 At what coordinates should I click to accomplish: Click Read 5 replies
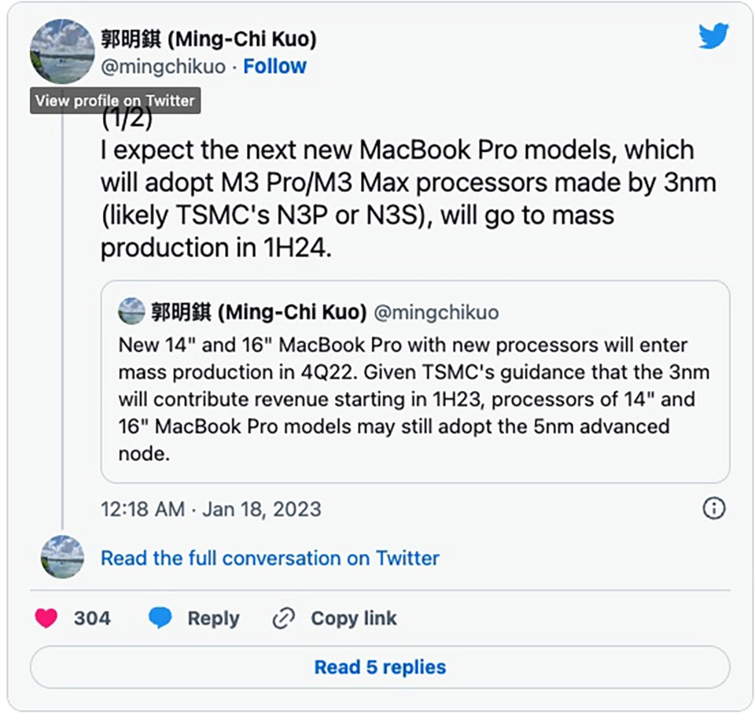(x=380, y=667)
